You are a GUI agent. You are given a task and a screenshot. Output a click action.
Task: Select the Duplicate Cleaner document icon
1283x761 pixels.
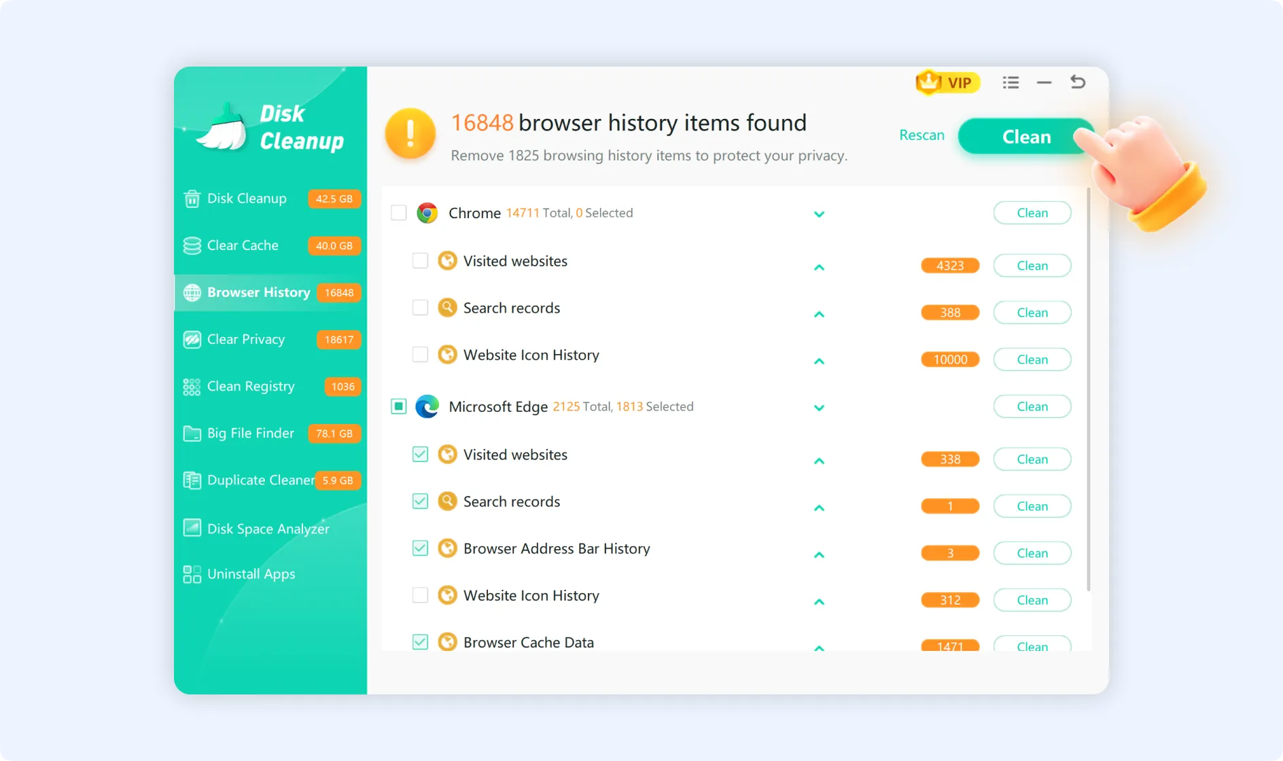[191, 480]
